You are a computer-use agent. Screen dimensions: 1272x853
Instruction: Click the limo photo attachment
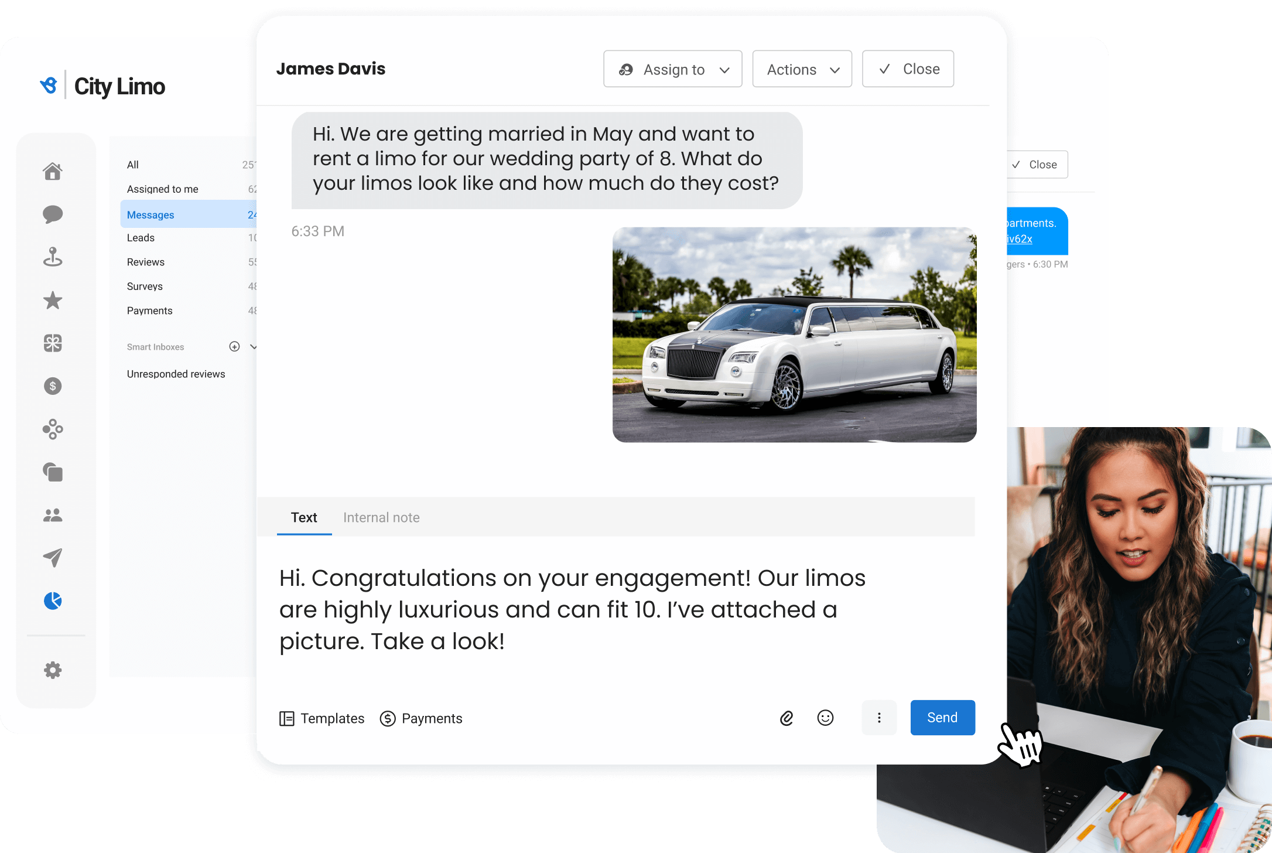[794, 335]
